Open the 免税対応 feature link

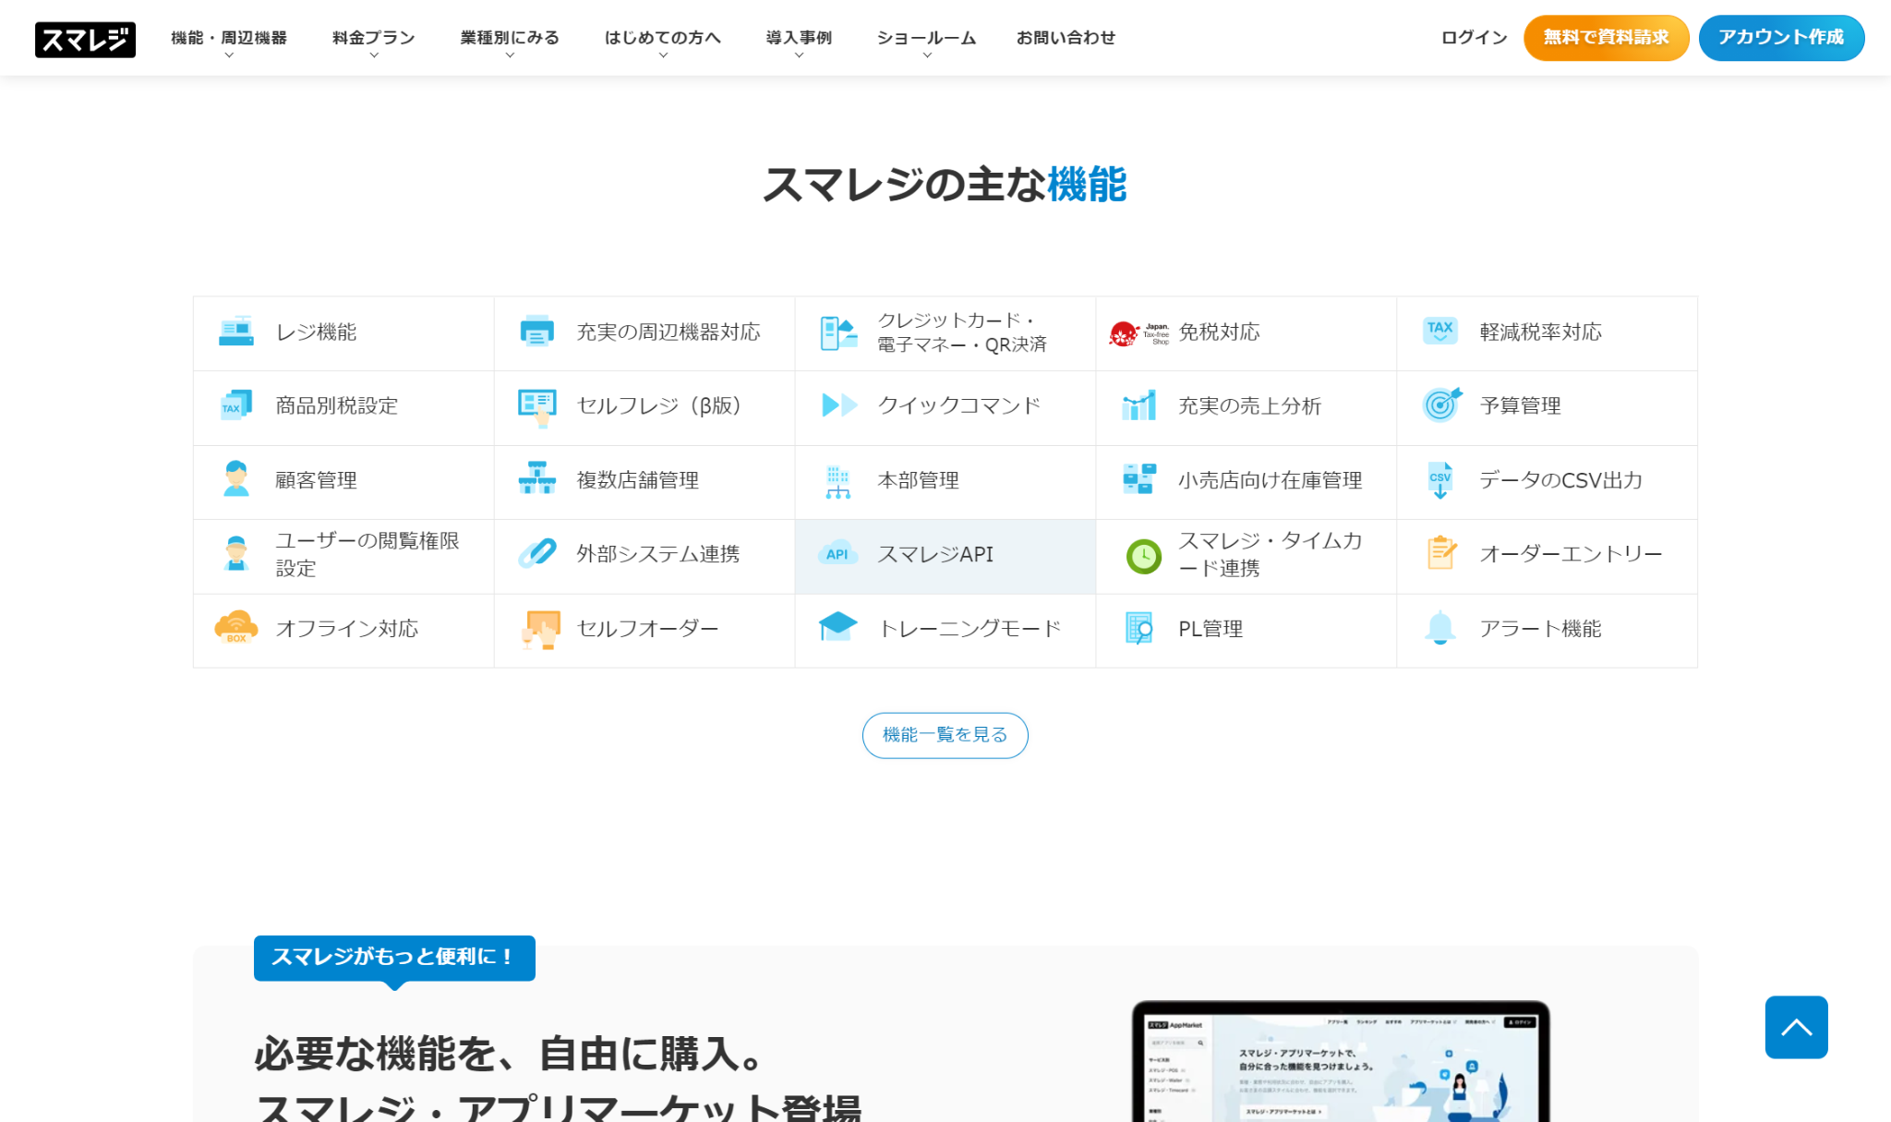click(1246, 333)
